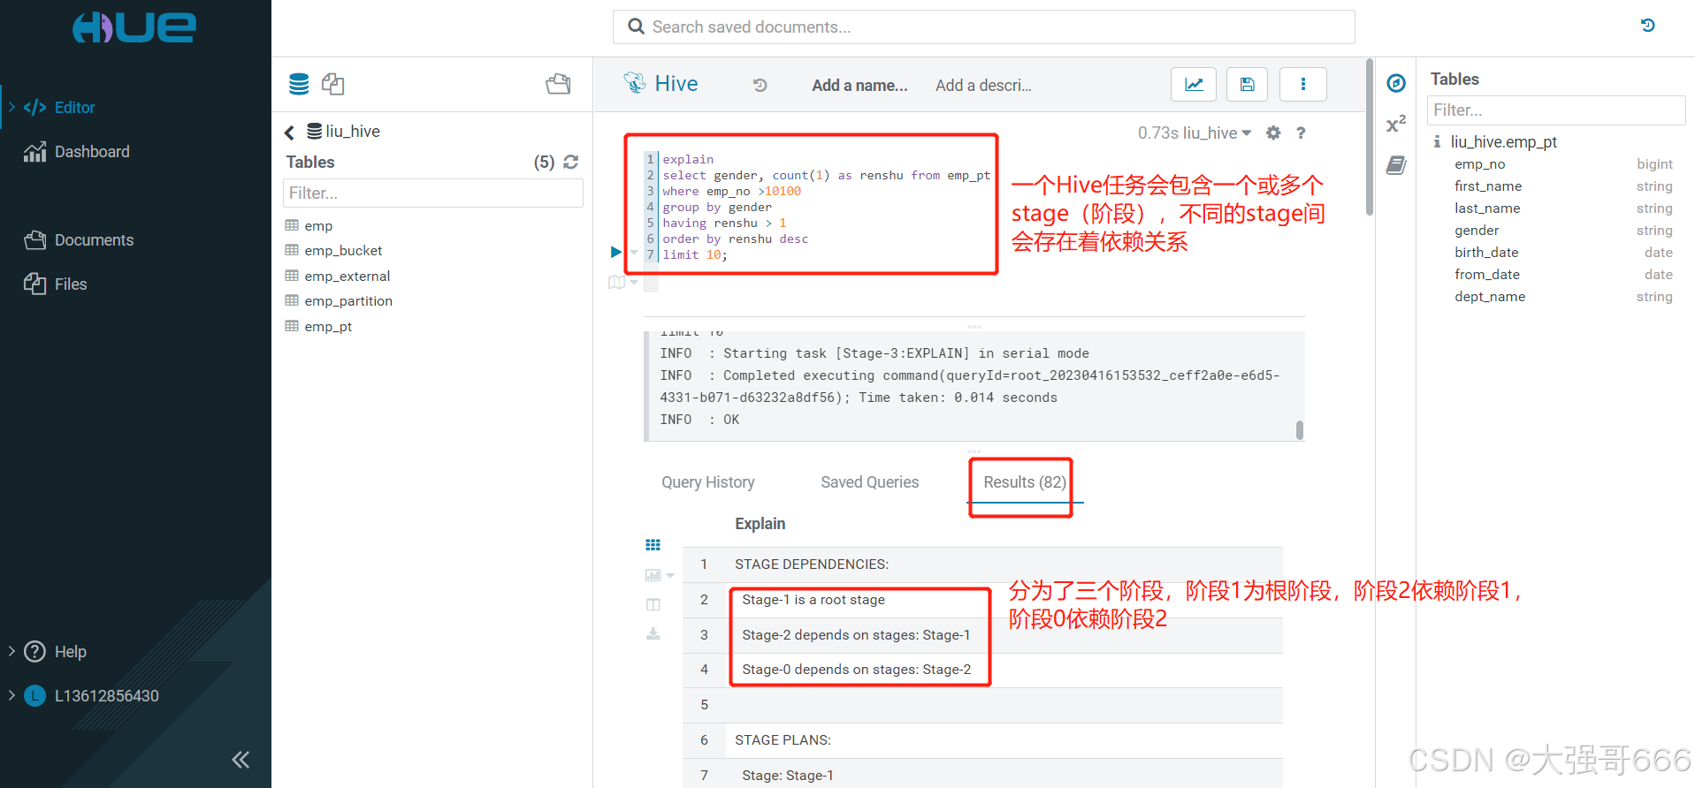Expand the Help menu
1695x788 pixels.
point(70,652)
